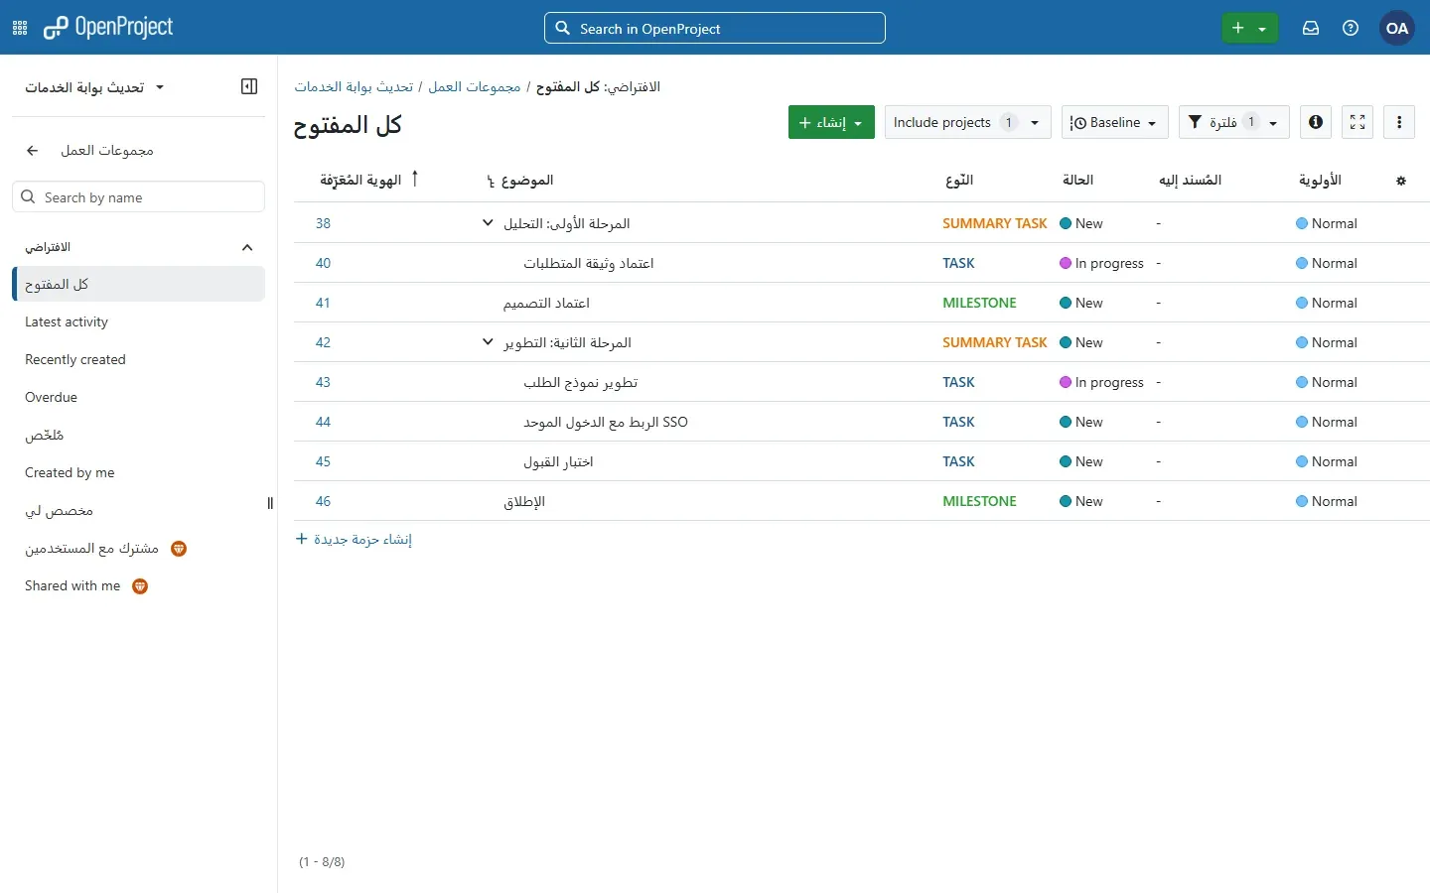The image size is (1430, 893).
Task: Click the اختبار القبول subject cell
Action: 558,461
